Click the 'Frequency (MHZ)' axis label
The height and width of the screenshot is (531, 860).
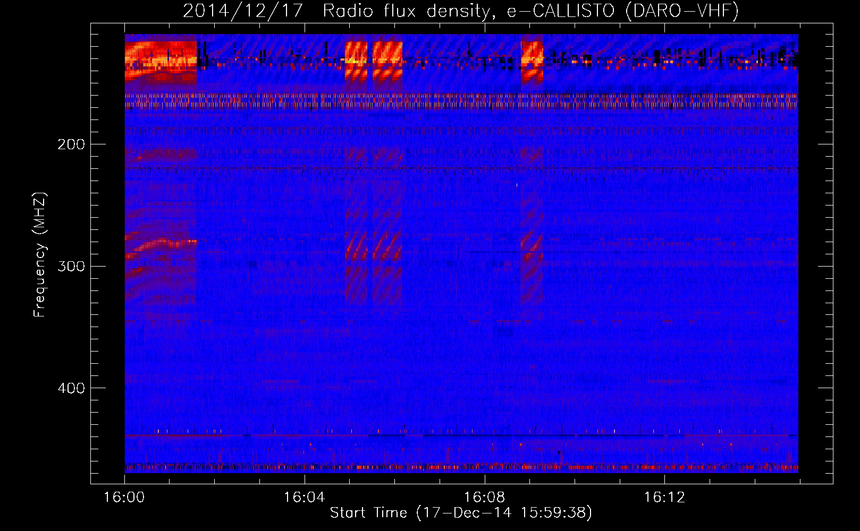click(40, 254)
